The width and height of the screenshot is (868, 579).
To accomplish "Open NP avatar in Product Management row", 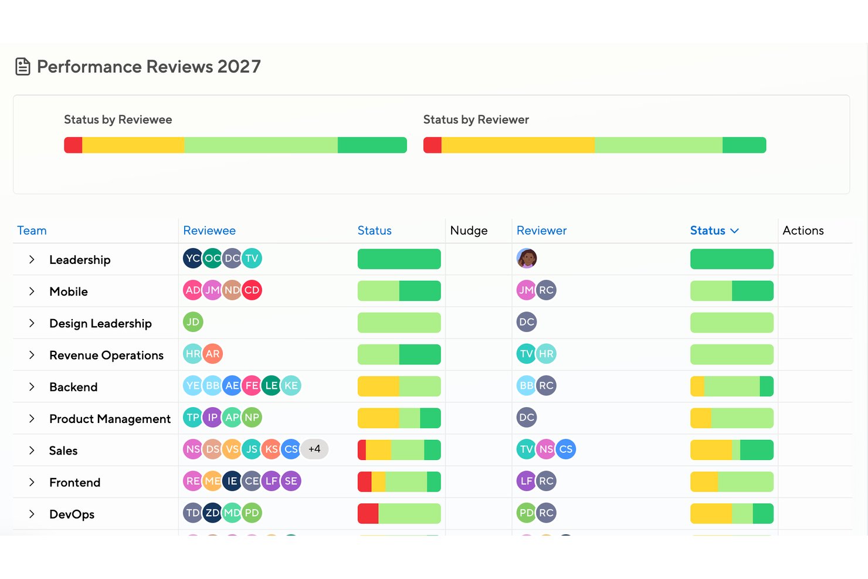I will 252,417.
